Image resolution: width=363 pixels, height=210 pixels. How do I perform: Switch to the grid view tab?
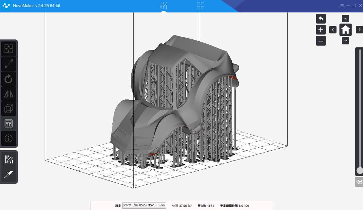[x=201, y=6]
